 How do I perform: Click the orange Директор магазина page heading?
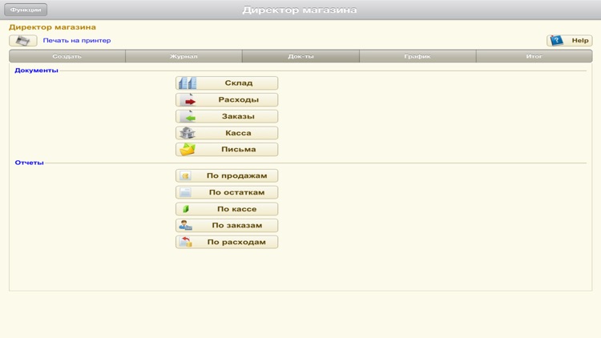click(x=53, y=27)
